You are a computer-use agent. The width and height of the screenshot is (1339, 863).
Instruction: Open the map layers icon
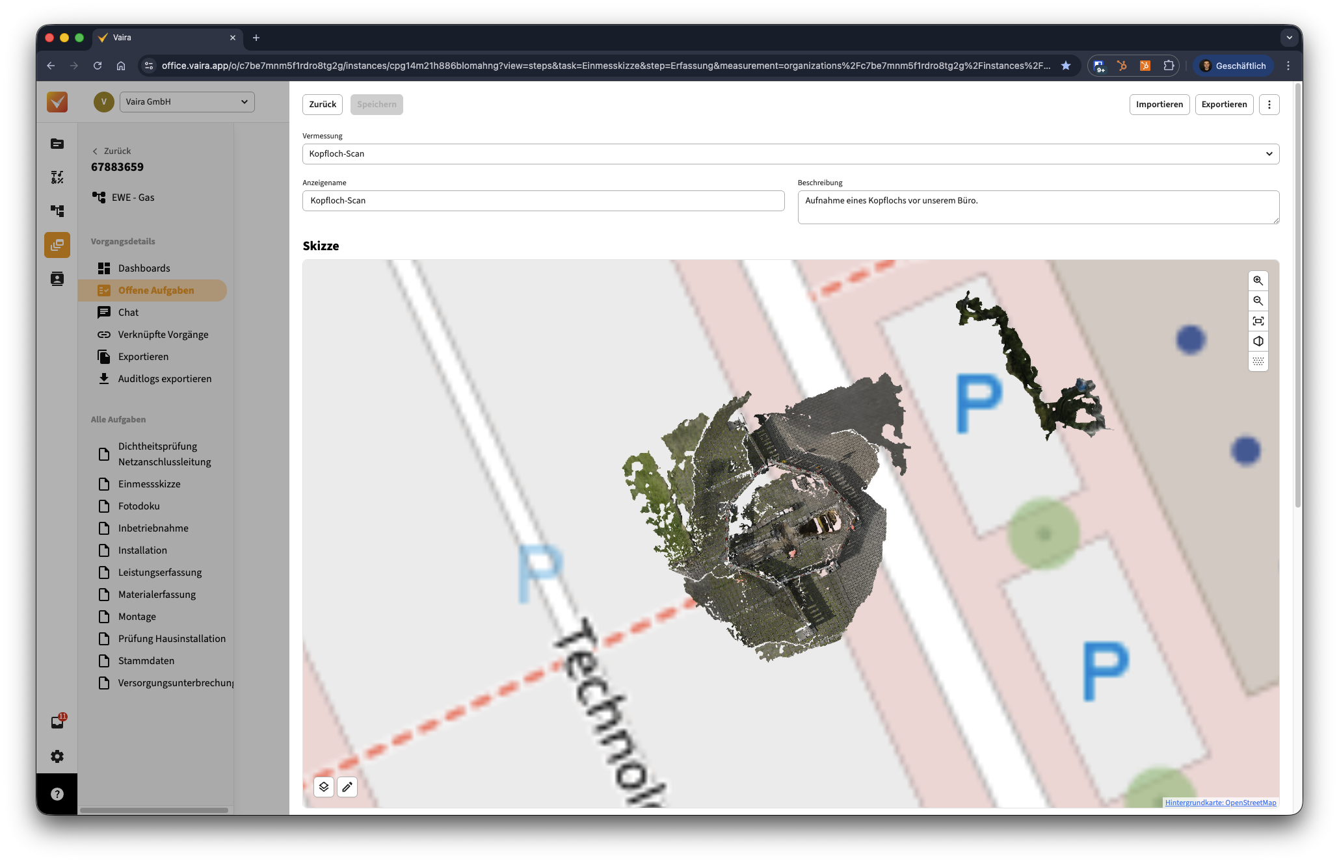coord(324,787)
